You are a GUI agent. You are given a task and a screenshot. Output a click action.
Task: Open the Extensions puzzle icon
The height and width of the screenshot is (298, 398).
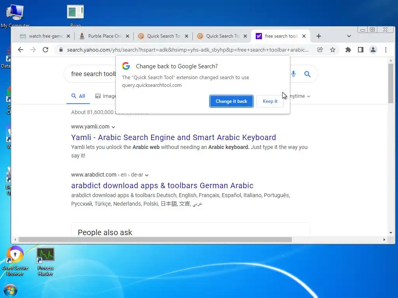click(x=348, y=50)
